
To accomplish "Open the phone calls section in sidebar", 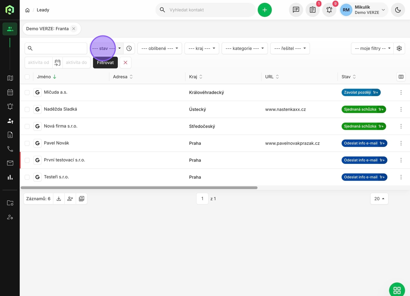I will [10, 149].
